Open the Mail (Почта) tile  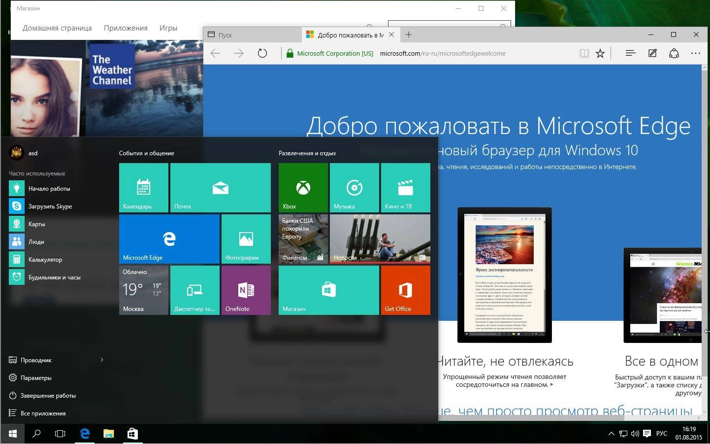click(221, 188)
